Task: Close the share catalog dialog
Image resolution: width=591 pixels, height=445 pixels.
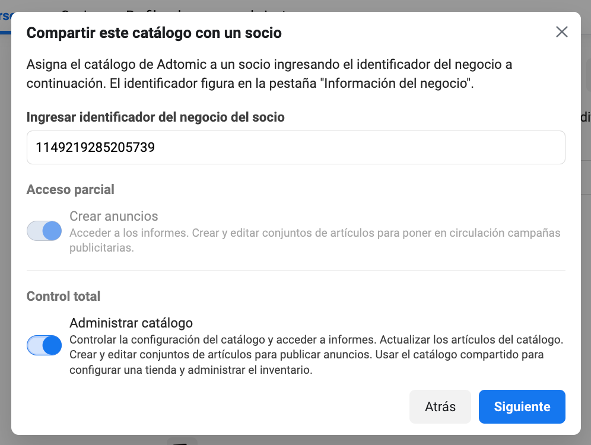Action: pyautogui.click(x=561, y=32)
